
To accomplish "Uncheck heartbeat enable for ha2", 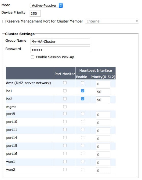I will point(83,99).
